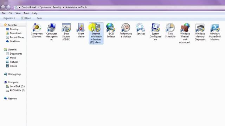Open the Help menu

[x=35, y=13]
